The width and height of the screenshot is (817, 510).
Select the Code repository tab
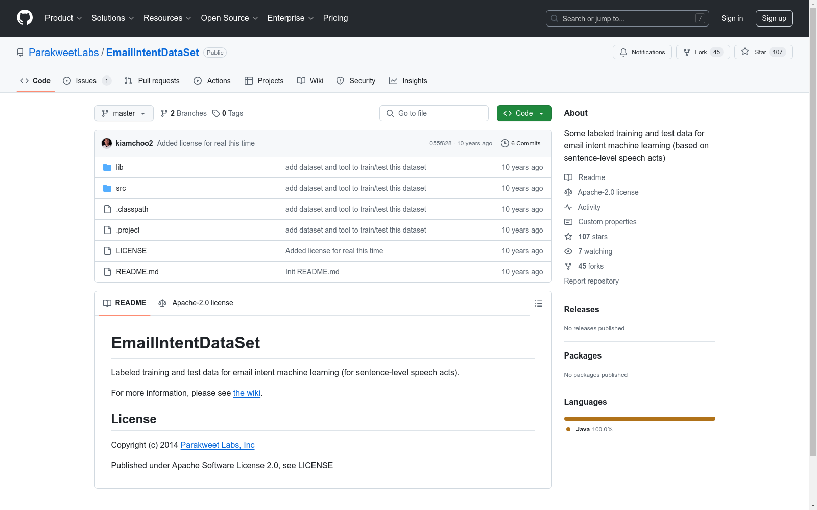click(36, 81)
